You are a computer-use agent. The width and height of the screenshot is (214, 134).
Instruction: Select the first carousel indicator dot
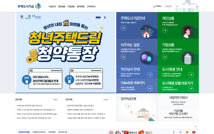(x=91, y=17)
